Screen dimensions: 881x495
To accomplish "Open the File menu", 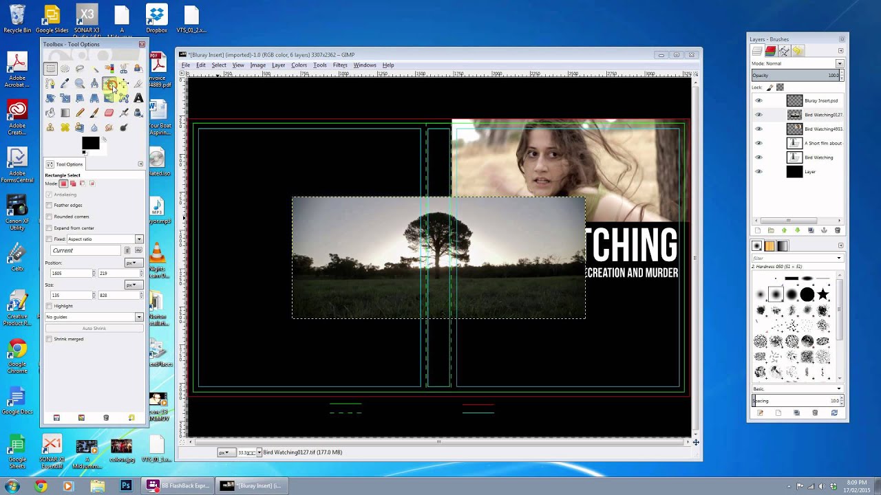I will point(186,65).
